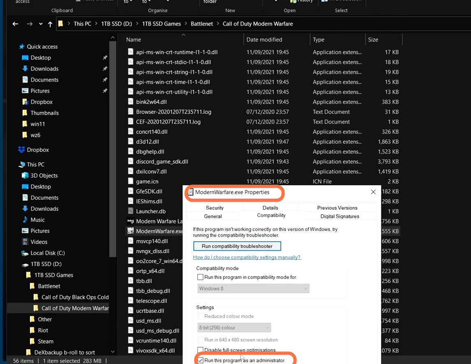Open How do I choose compatibility settings link

(x=247, y=257)
